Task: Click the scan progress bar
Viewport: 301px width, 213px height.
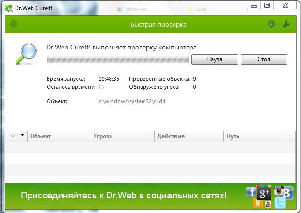Action: [x=117, y=59]
